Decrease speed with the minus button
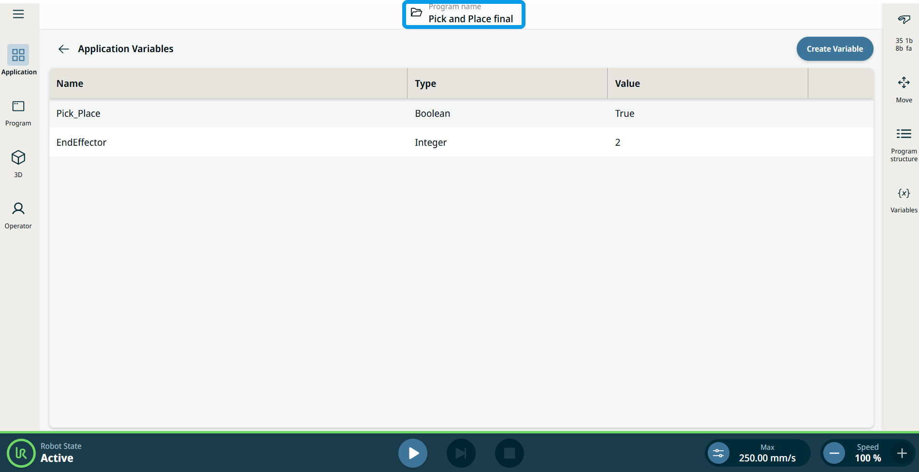This screenshot has width=919, height=472. point(834,453)
